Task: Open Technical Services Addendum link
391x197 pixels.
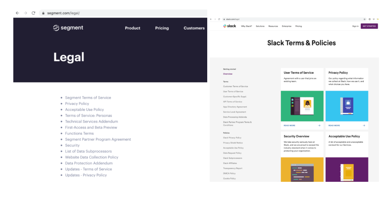Action: coord(92,121)
